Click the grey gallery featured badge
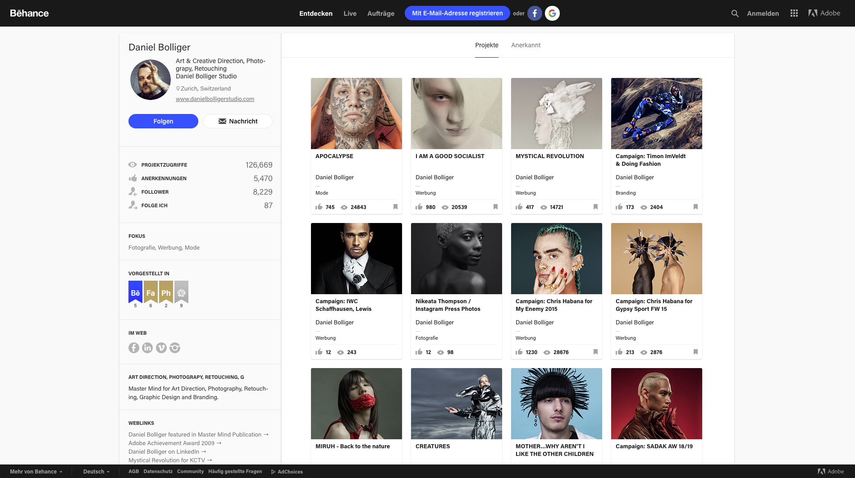 coord(181,292)
